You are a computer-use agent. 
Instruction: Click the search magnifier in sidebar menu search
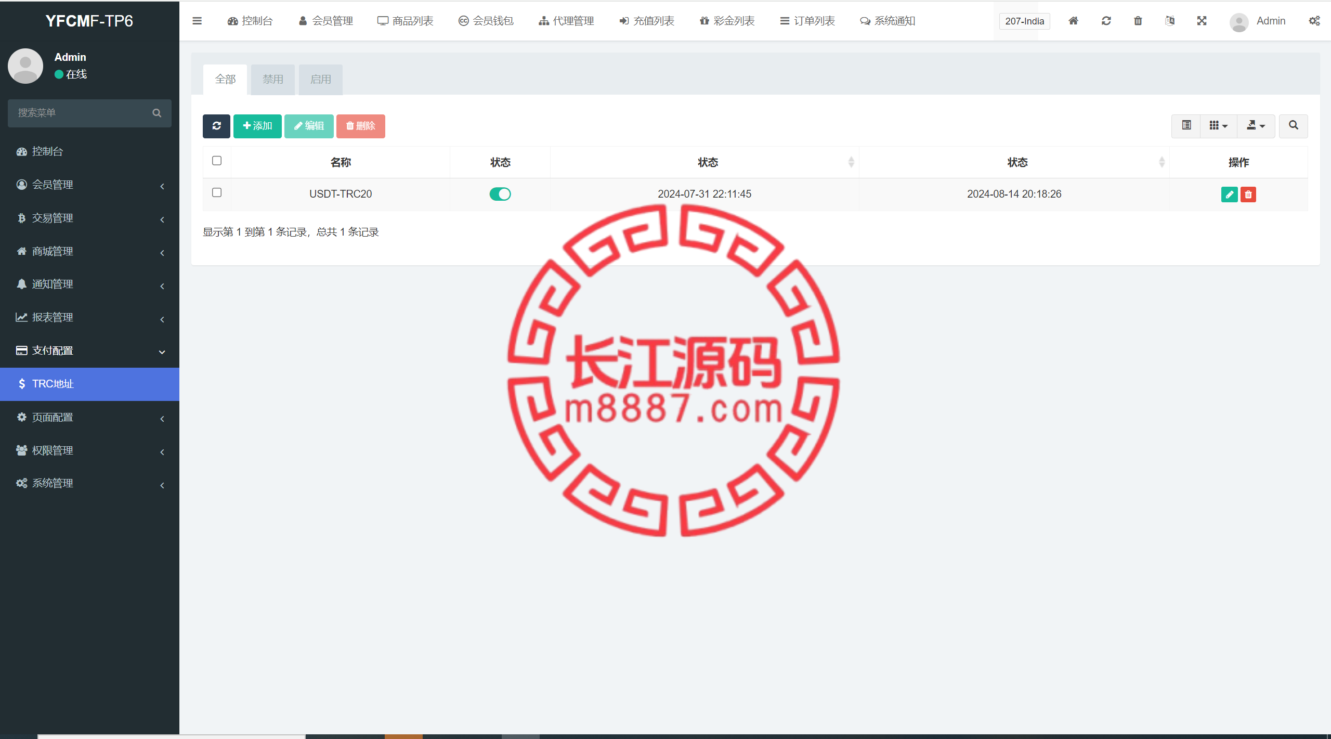point(156,113)
